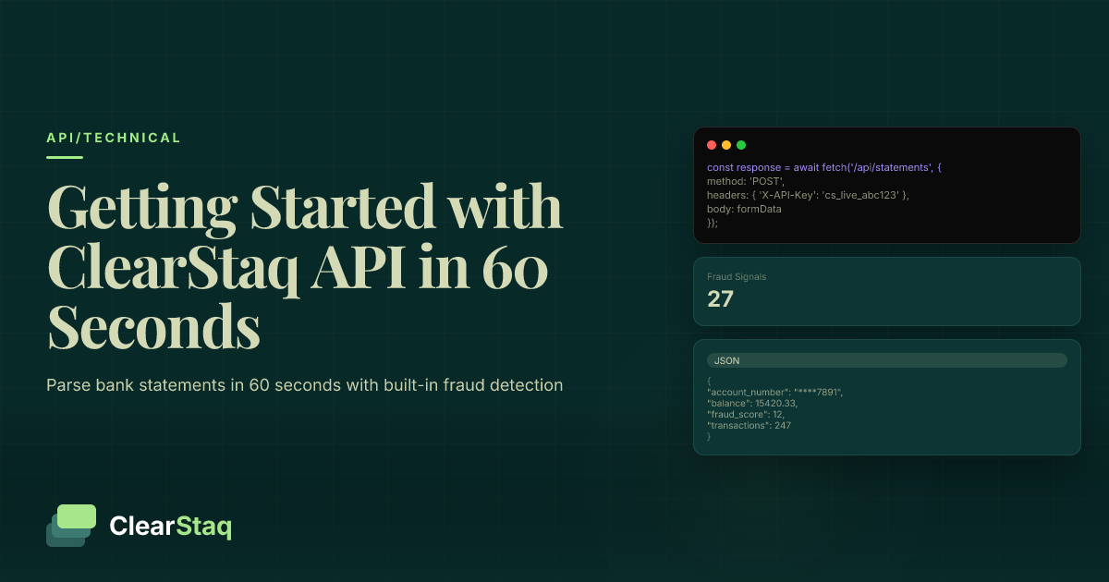The width and height of the screenshot is (1109, 582).
Task: Click the yellow dot in code window
Action: 726,145
